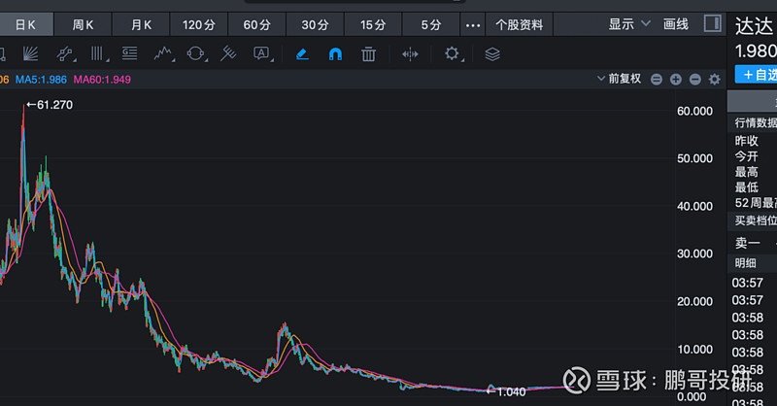Open the 120分 timeframe tab
This screenshot has width=777, height=406.
(x=199, y=25)
